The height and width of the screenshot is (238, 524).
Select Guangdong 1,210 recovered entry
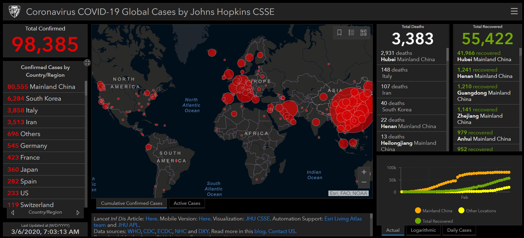(x=486, y=93)
